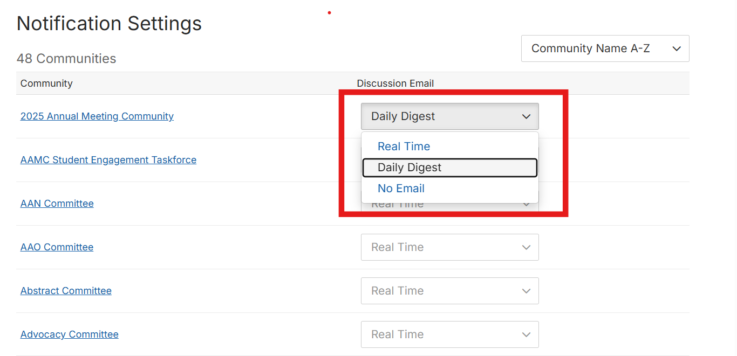Visit the AAO Committee community link
The width and height of the screenshot is (737, 356).
point(57,247)
